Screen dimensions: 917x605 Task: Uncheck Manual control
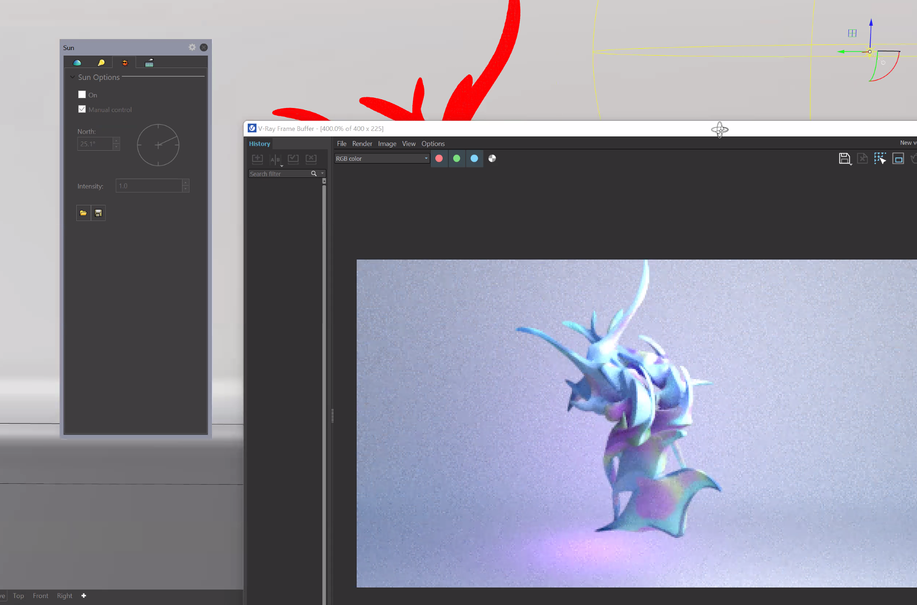pos(82,109)
